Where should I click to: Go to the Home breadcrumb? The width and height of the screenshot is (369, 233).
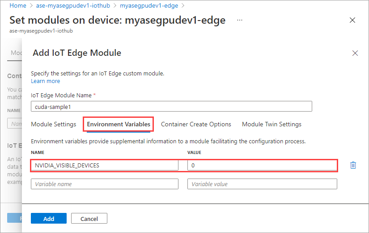coord(18,5)
